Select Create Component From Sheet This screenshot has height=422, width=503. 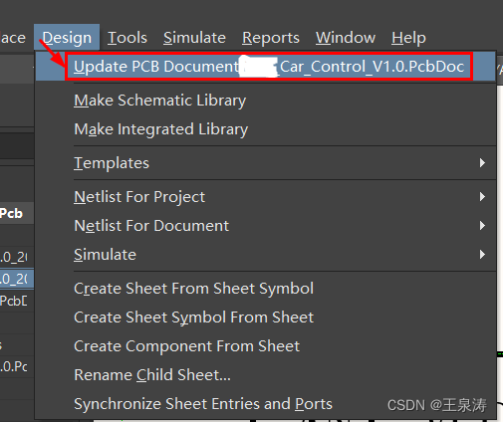tap(186, 346)
